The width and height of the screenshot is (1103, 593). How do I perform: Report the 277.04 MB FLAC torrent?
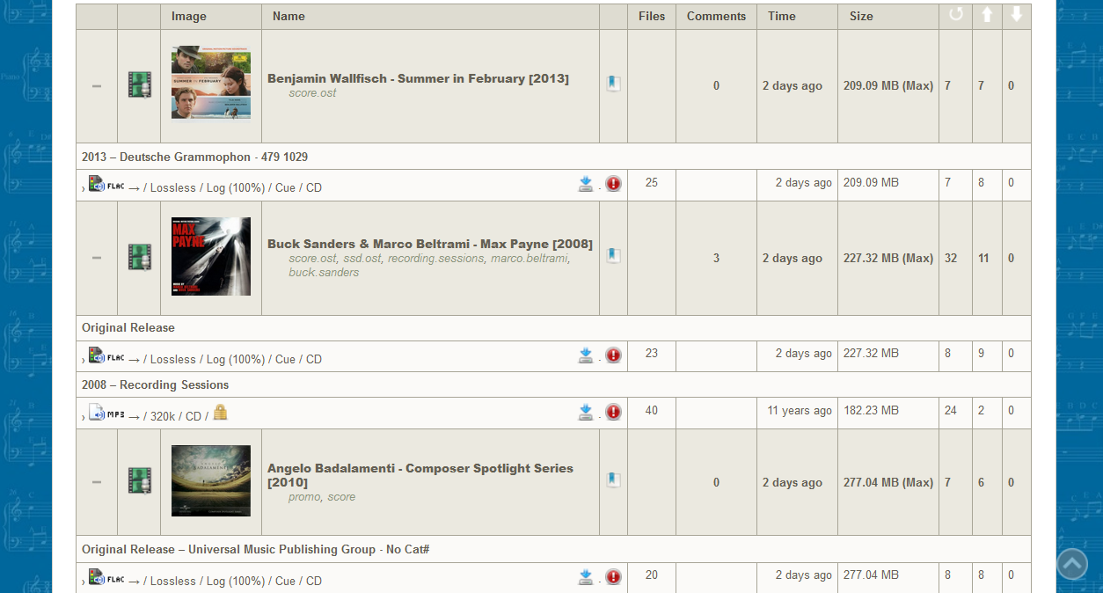(613, 577)
